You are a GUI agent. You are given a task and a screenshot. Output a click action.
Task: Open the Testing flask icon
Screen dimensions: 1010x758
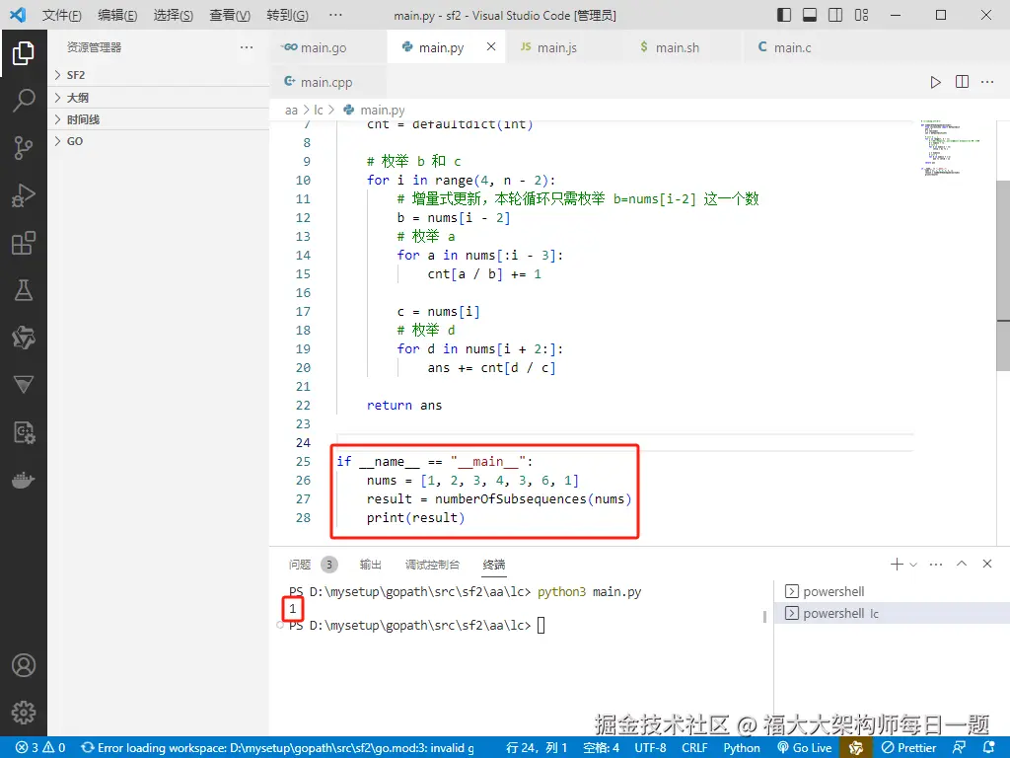[24, 290]
